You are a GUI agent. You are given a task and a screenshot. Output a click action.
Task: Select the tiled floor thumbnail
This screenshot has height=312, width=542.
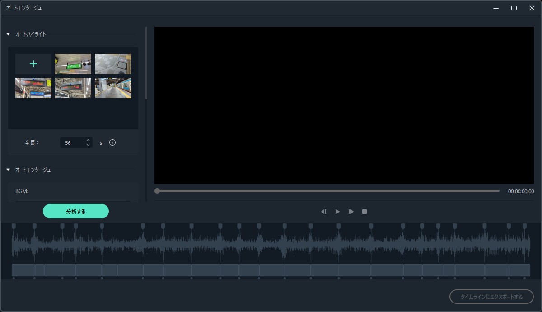coord(113,64)
